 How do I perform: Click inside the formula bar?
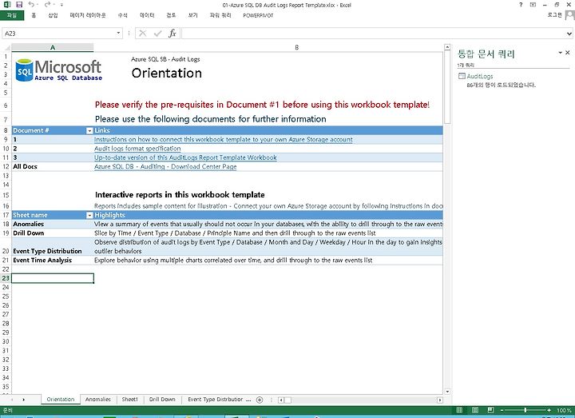(373, 34)
